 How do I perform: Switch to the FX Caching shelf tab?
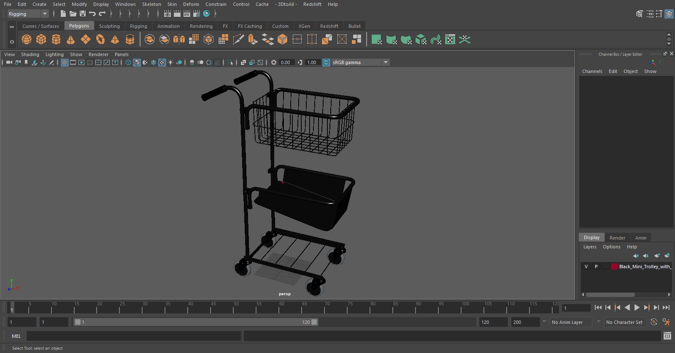250,26
